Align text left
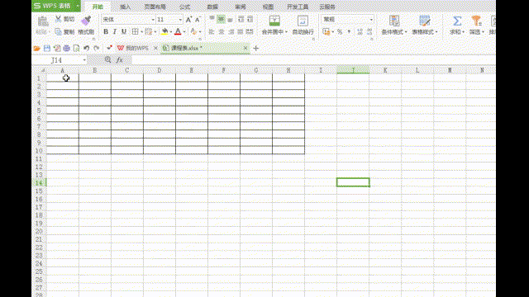The image size is (529, 297). click(x=212, y=31)
